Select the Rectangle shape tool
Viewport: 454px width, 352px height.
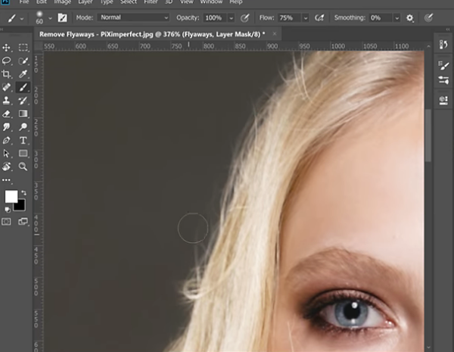pos(23,153)
